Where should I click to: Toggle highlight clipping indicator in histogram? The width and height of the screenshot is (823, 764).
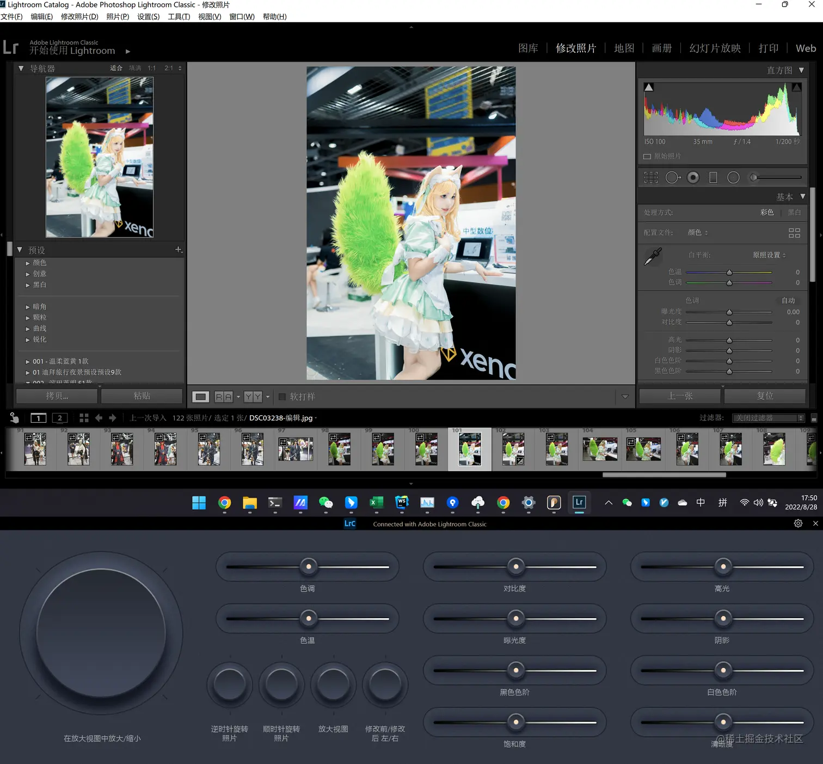coord(797,87)
